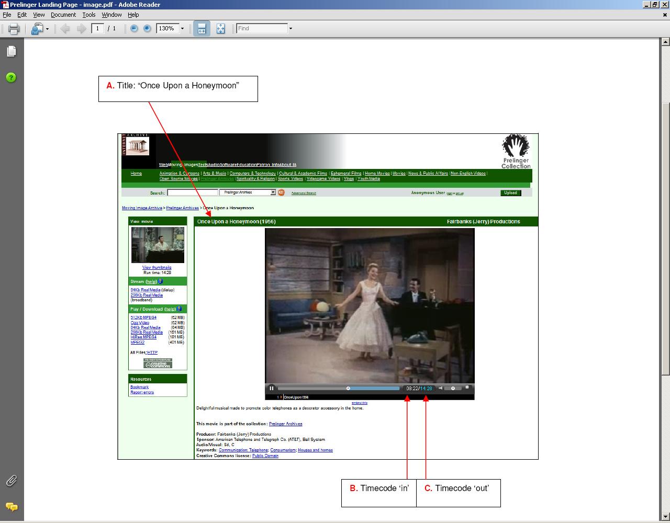Close the document with menu bar X

[x=665, y=15]
